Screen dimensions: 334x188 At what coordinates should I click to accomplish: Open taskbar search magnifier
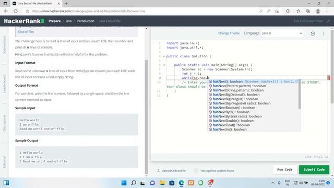pos(134,183)
